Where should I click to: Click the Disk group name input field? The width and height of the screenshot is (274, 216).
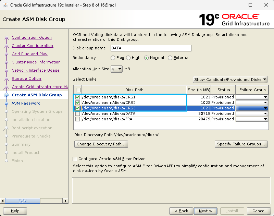click(151, 48)
